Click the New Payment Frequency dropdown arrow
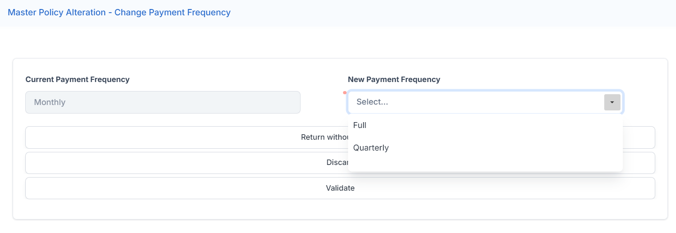The width and height of the screenshot is (676, 233). click(612, 102)
